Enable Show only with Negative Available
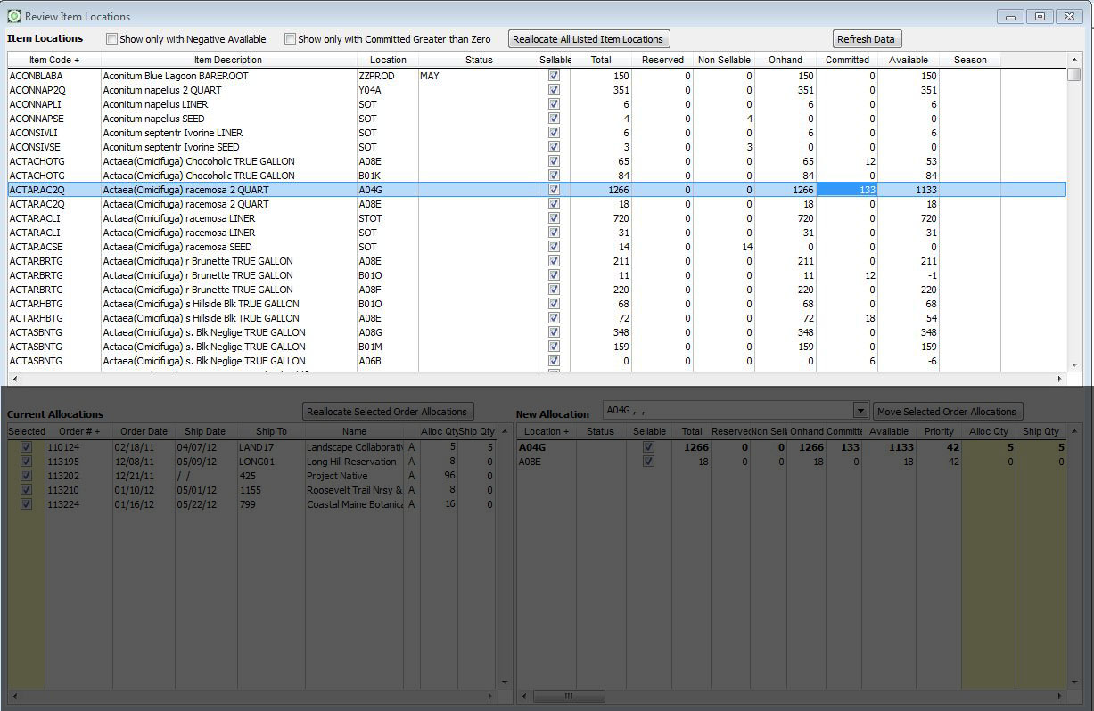 (x=112, y=39)
